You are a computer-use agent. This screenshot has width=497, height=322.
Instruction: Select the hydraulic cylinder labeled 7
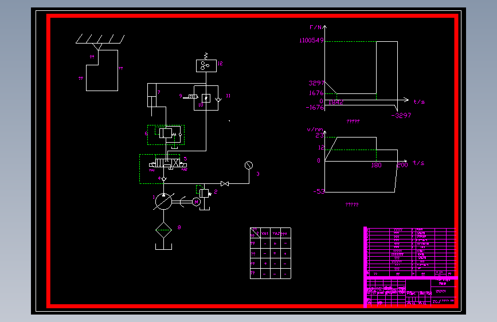point(152,95)
